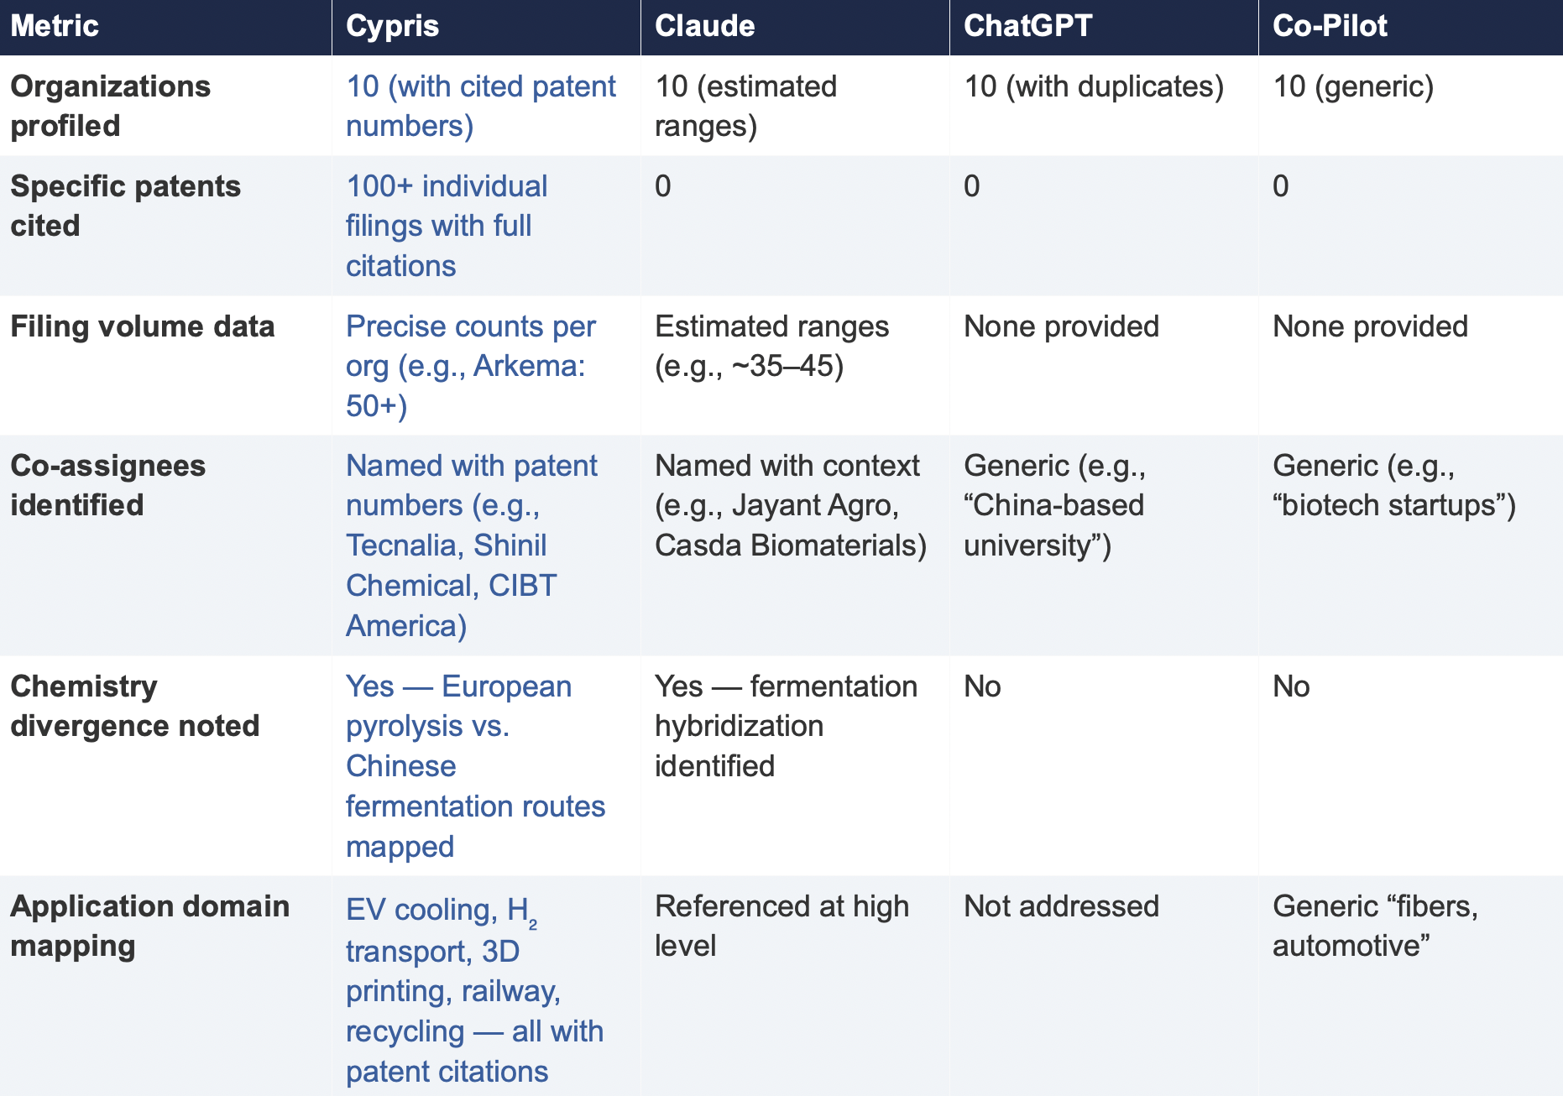
Task: Click Co-Pilot's 'Generic fibers, automotive' cell
Action: pyautogui.click(x=1374, y=926)
